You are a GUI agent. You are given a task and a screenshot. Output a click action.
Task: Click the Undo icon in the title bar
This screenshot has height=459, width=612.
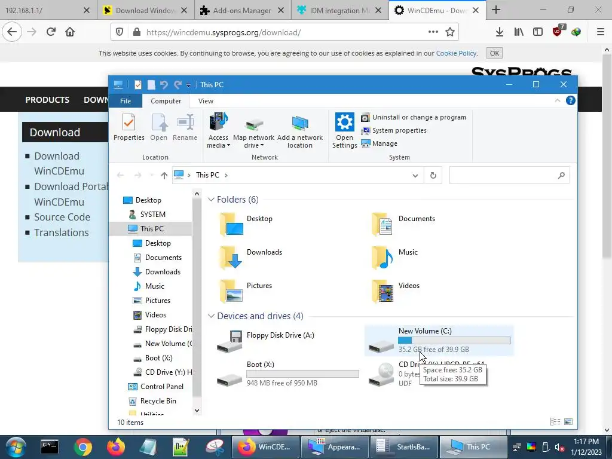point(164,85)
